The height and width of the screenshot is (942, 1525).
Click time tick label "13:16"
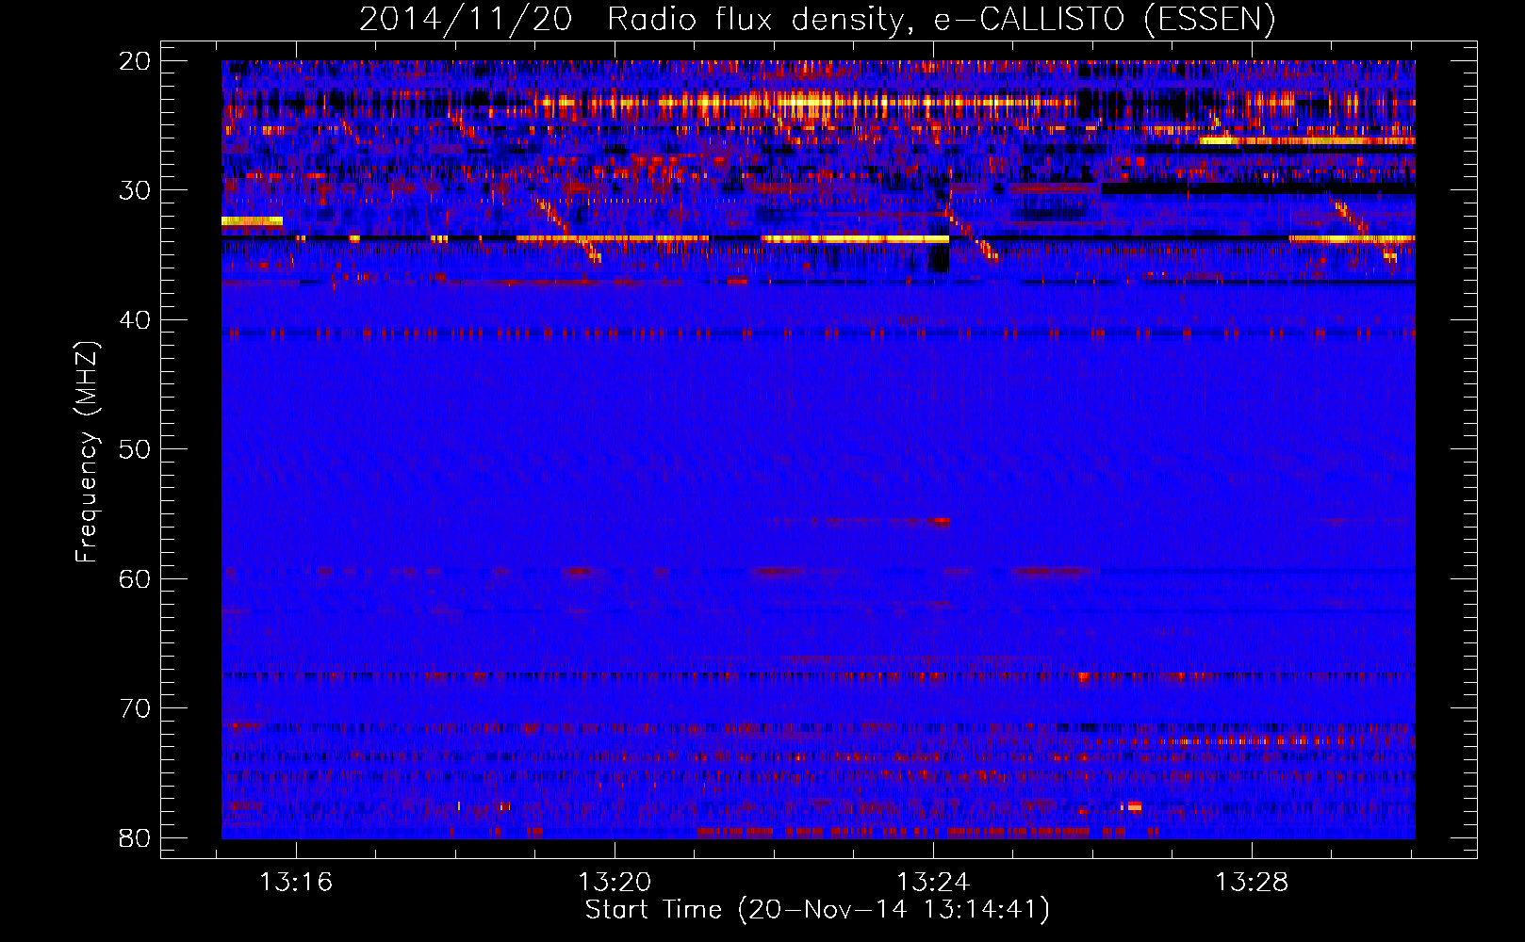pos(296,883)
